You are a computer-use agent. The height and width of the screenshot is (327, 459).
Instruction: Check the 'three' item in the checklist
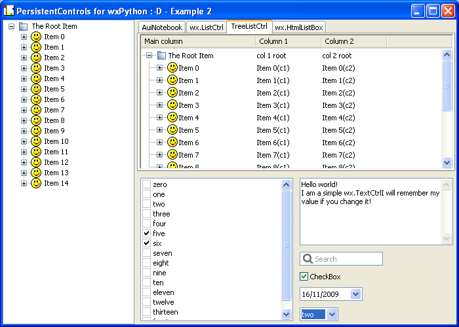[x=146, y=214]
